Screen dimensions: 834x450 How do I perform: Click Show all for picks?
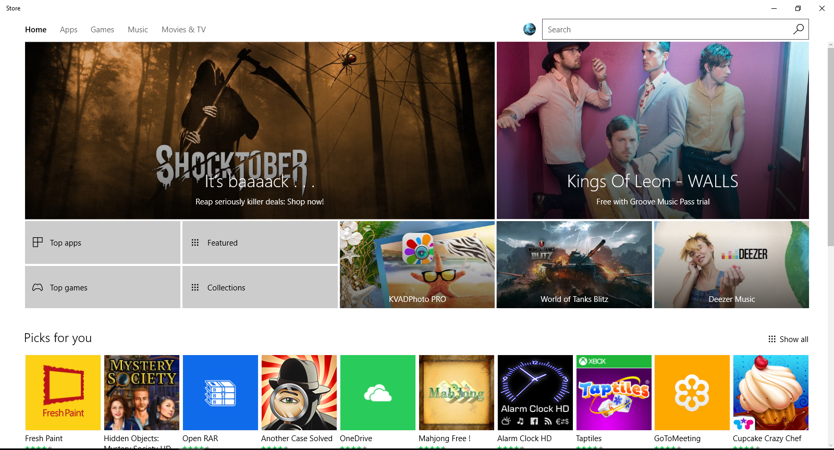pos(788,339)
